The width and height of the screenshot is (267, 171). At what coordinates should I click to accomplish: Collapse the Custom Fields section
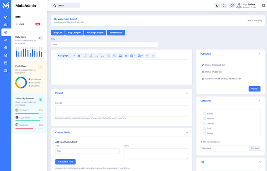(187, 132)
